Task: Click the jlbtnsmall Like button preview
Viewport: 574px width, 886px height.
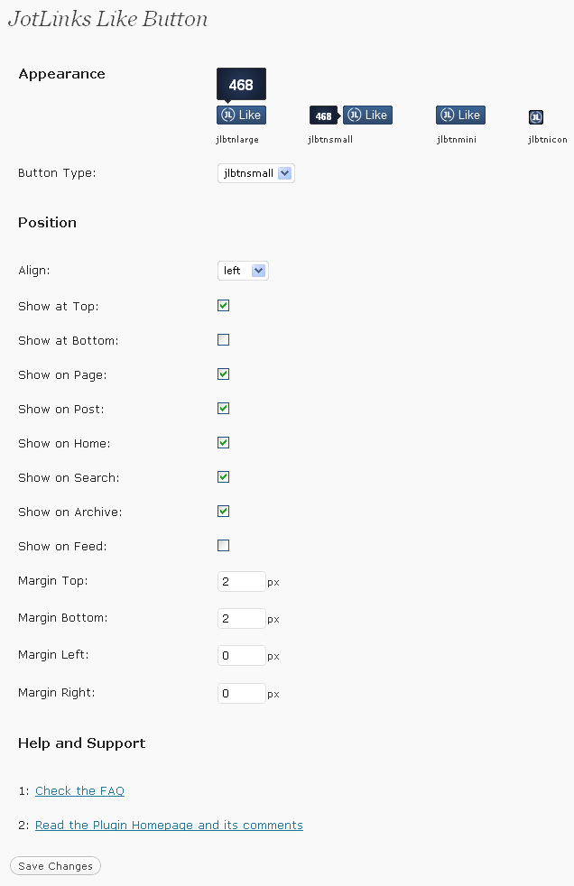Action: coord(368,115)
